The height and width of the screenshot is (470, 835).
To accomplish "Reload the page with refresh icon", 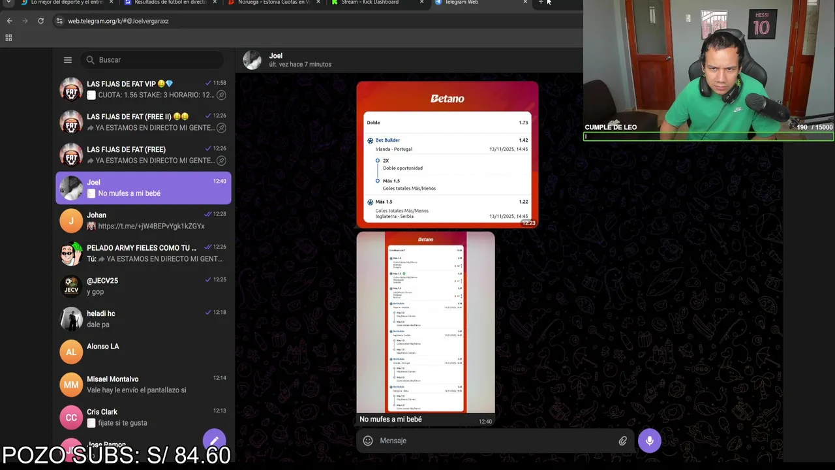I will (40, 21).
